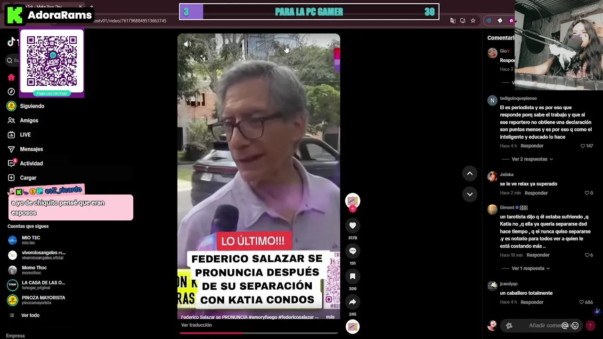603x339 pixels.
Task: Open comments bubble showing 151
Action: pyautogui.click(x=352, y=251)
